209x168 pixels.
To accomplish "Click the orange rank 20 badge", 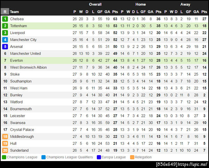I will click(x=5, y=150).
